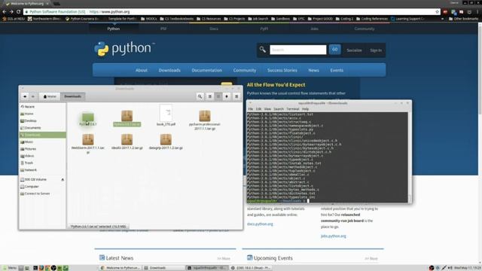Open Documents in the file manager sidebar
482x271 pixels.
tap(42, 128)
